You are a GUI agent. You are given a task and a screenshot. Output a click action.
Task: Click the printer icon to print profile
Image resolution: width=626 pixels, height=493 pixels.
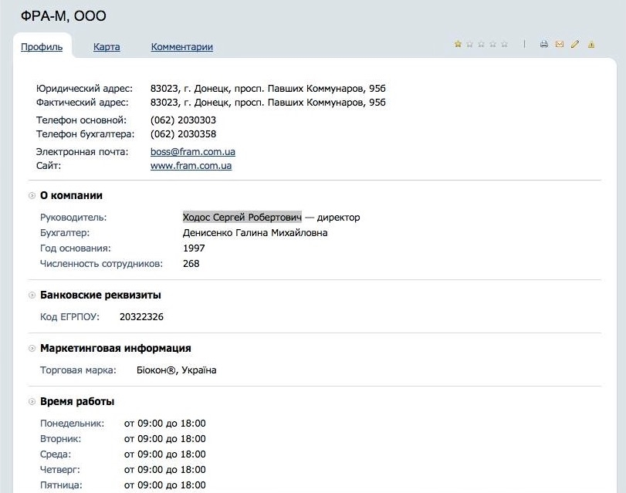click(x=544, y=45)
